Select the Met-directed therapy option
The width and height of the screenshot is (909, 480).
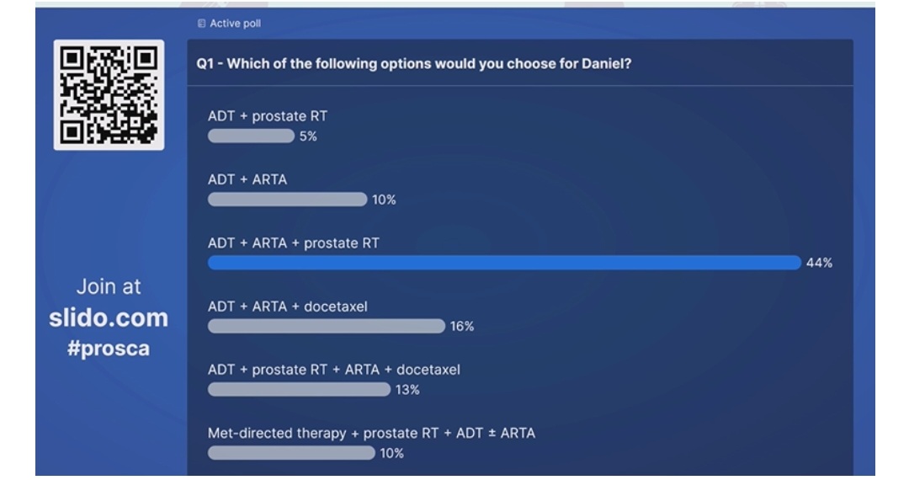[371, 433]
